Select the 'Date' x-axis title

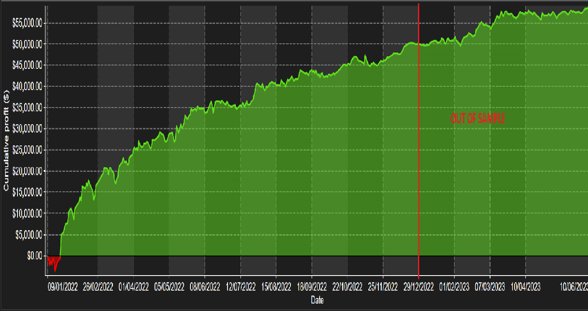pyautogui.click(x=317, y=300)
